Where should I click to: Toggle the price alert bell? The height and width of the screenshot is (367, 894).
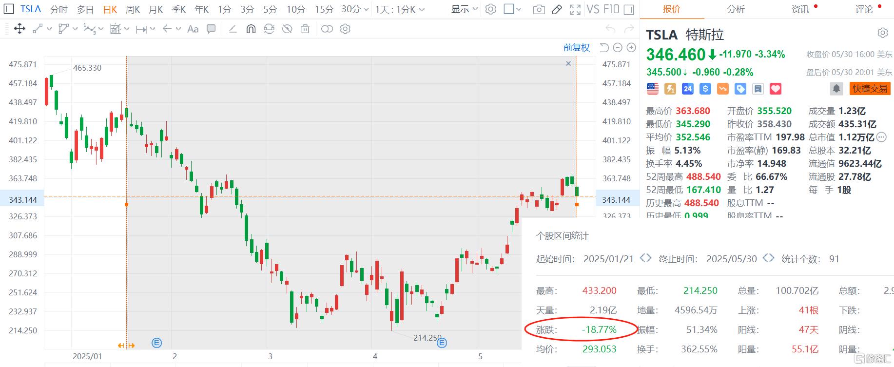836,89
